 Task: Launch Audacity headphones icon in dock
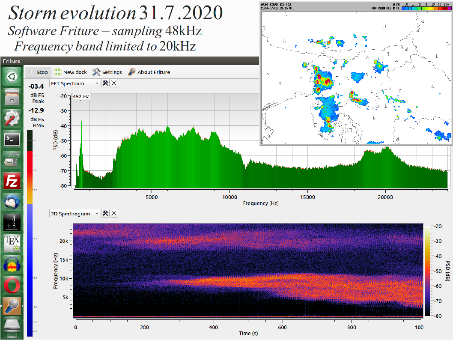click(x=12, y=264)
